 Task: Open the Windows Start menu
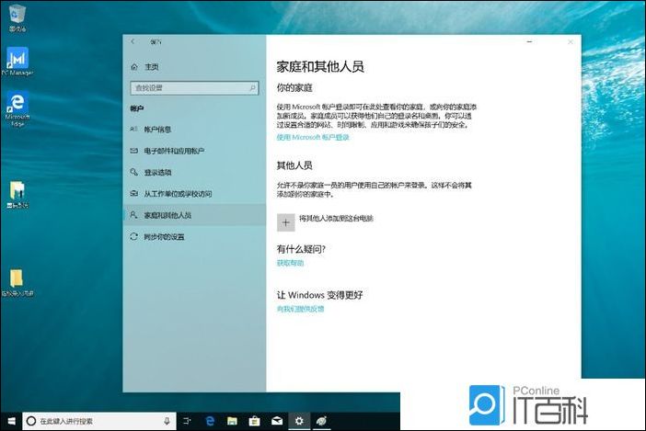pyautogui.click(x=12, y=421)
